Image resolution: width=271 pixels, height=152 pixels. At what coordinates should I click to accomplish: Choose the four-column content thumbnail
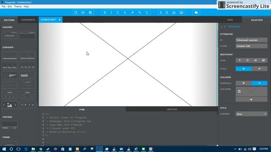point(27,65)
